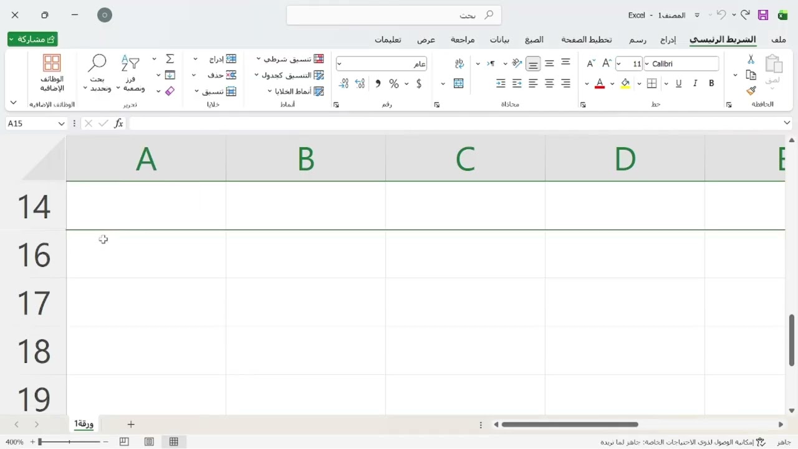Apply the yellow fill color bucket

(625, 84)
